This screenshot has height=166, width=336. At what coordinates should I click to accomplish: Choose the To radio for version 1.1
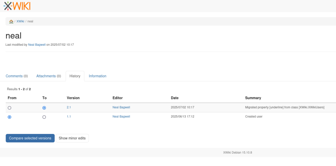tap(44, 117)
